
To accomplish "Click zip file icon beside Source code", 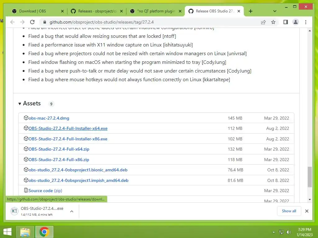I will click(x=26, y=191).
